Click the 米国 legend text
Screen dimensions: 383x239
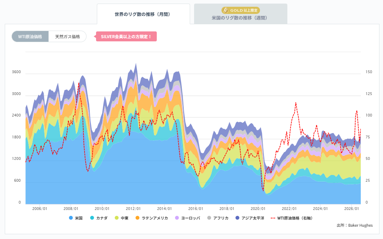click(x=79, y=218)
